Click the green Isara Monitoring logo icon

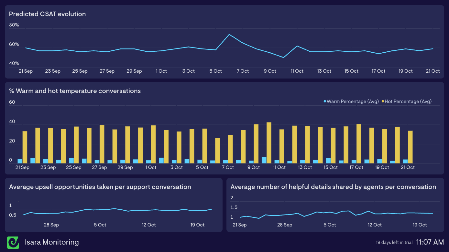[13, 242]
